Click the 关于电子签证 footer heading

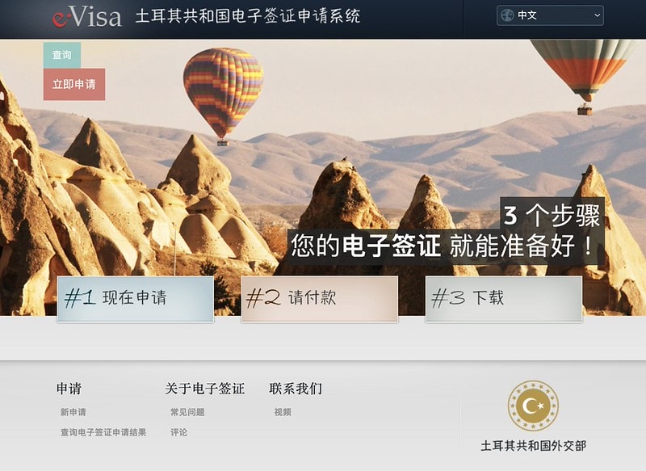pyautogui.click(x=205, y=389)
